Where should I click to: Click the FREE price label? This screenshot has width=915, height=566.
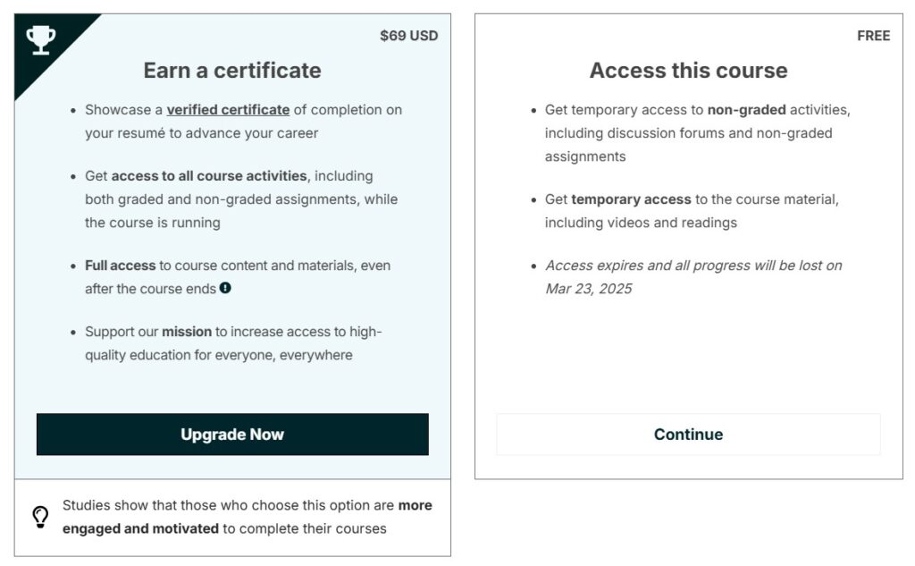874,37
